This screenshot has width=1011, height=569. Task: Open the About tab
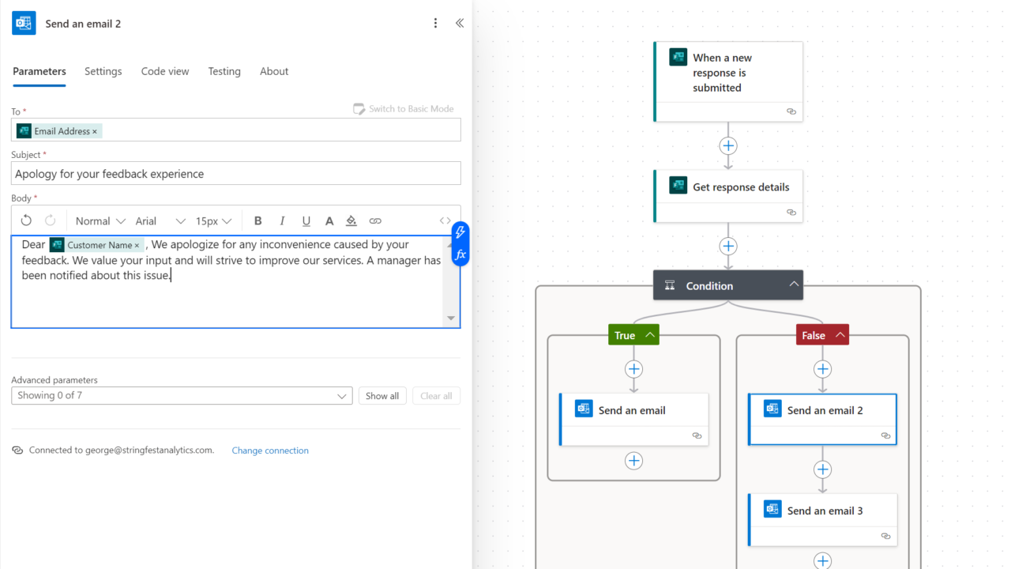(274, 71)
